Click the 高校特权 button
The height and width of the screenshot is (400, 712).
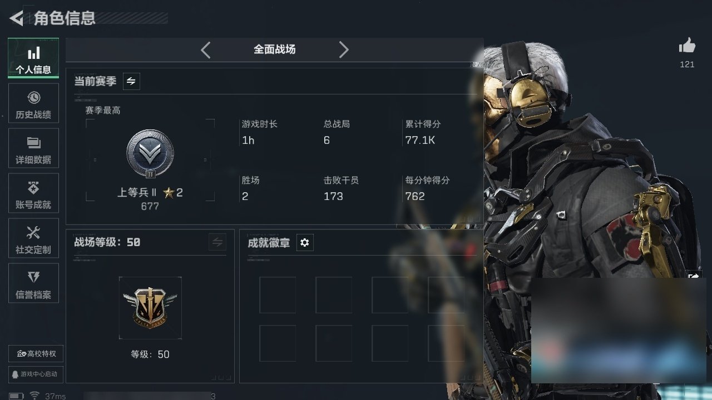(x=36, y=354)
